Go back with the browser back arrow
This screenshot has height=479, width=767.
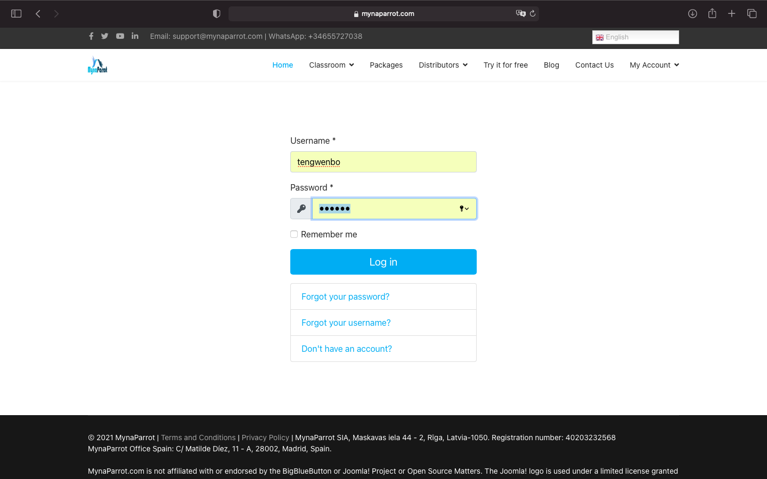click(x=38, y=14)
